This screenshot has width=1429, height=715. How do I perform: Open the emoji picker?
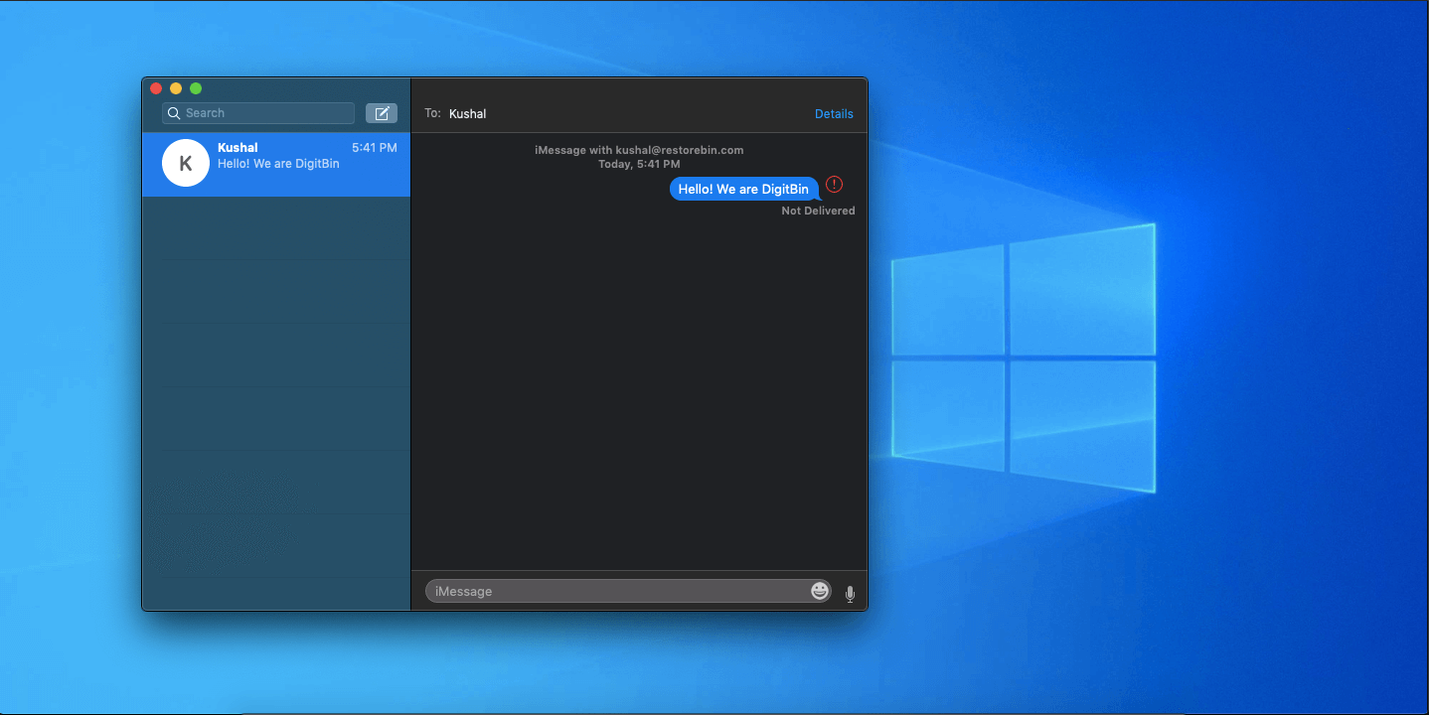coord(820,591)
